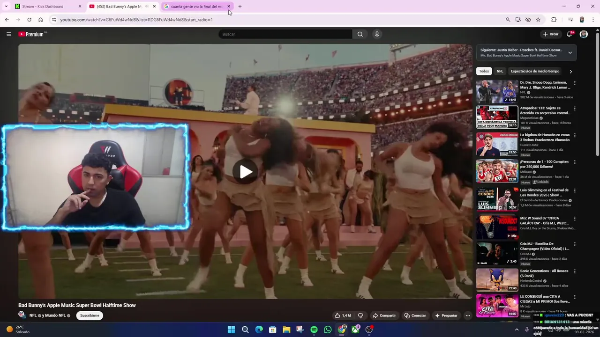
Task: Open browser zoom magnifier in address bar
Action: [x=508, y=20]
